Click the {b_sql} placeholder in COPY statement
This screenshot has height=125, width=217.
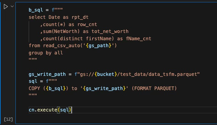[x=56, y=88]
